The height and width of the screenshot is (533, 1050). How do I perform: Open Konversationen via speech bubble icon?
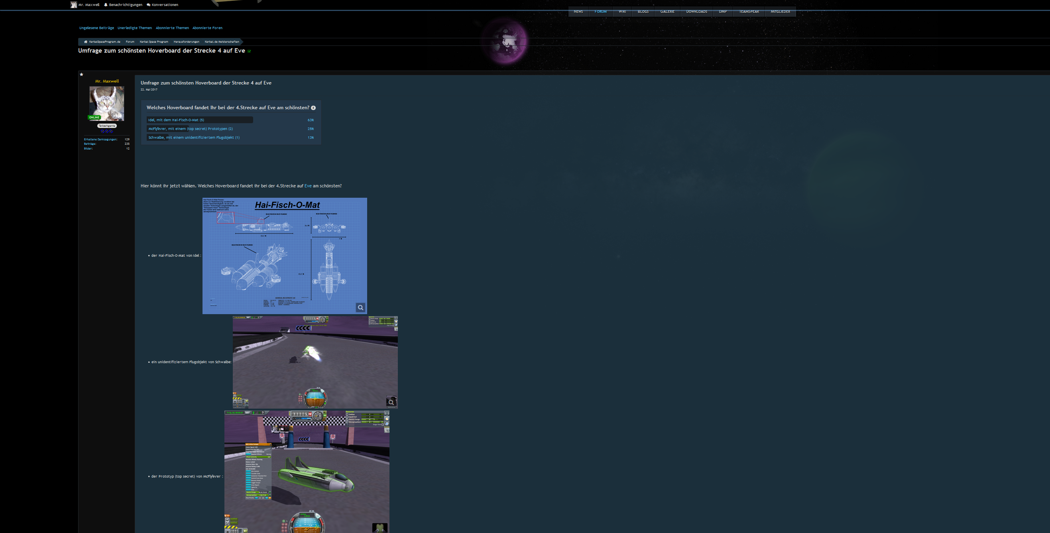148,5
